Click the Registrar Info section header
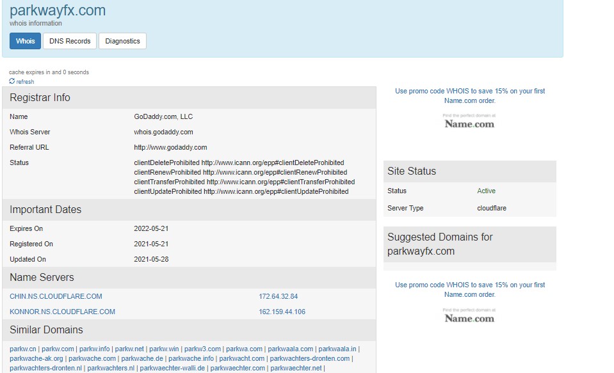Screen dimensions: 614x373 tap(189, 98)
